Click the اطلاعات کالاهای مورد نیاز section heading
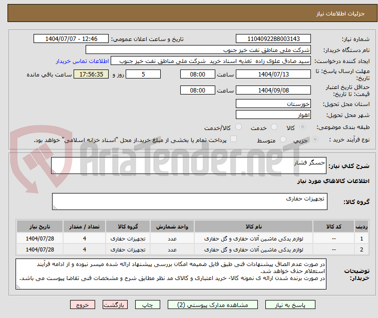The image size is (378, 318). (x=333, y=181)
